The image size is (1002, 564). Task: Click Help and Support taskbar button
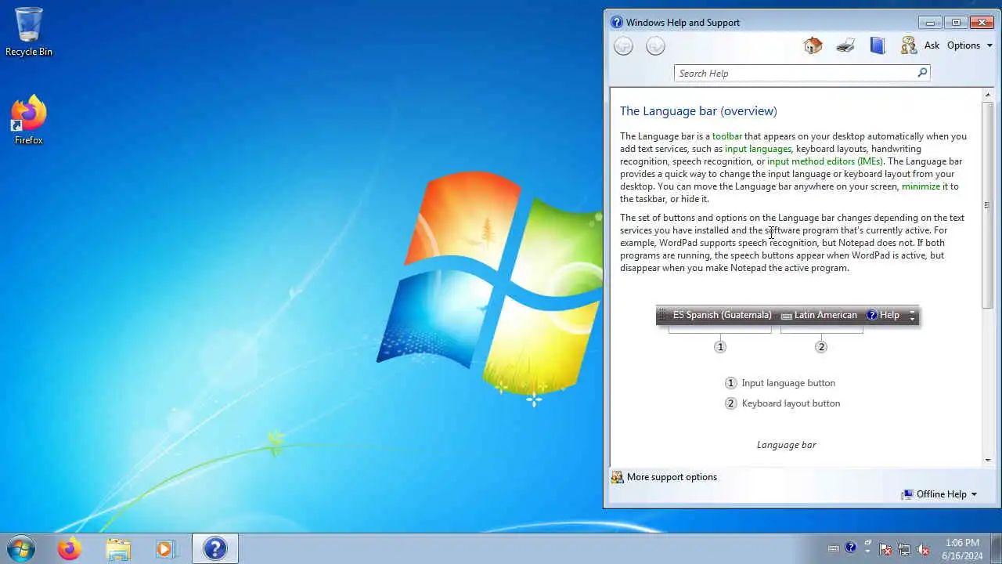pyautogui.click(x=214, y=549)
